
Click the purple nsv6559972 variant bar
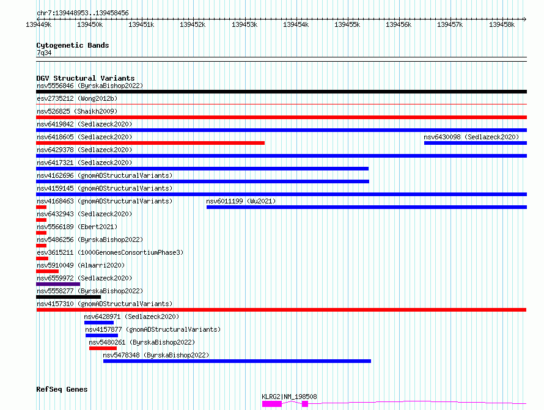(x=58, y=284)
